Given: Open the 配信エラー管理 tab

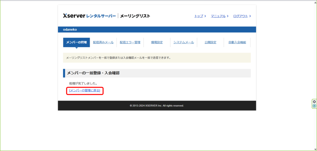Looking at the screenshot, I should 130,42.
